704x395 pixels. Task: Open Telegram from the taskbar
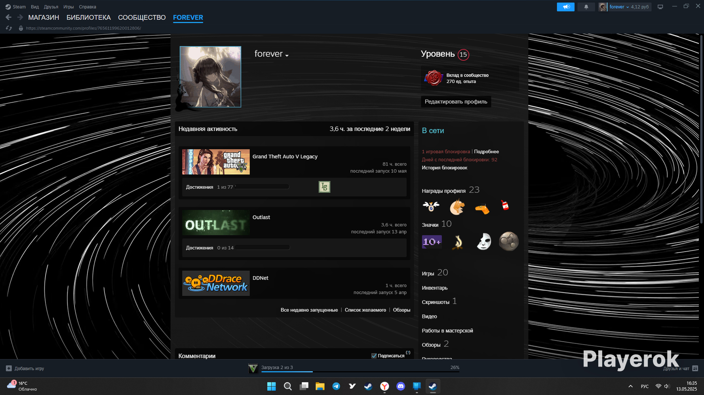[336, 386]
